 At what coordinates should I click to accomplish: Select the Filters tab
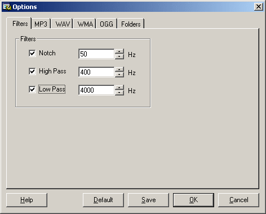tap(19, 23)
